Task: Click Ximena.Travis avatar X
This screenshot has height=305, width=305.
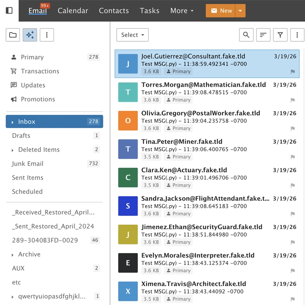Action: point(128,291)
